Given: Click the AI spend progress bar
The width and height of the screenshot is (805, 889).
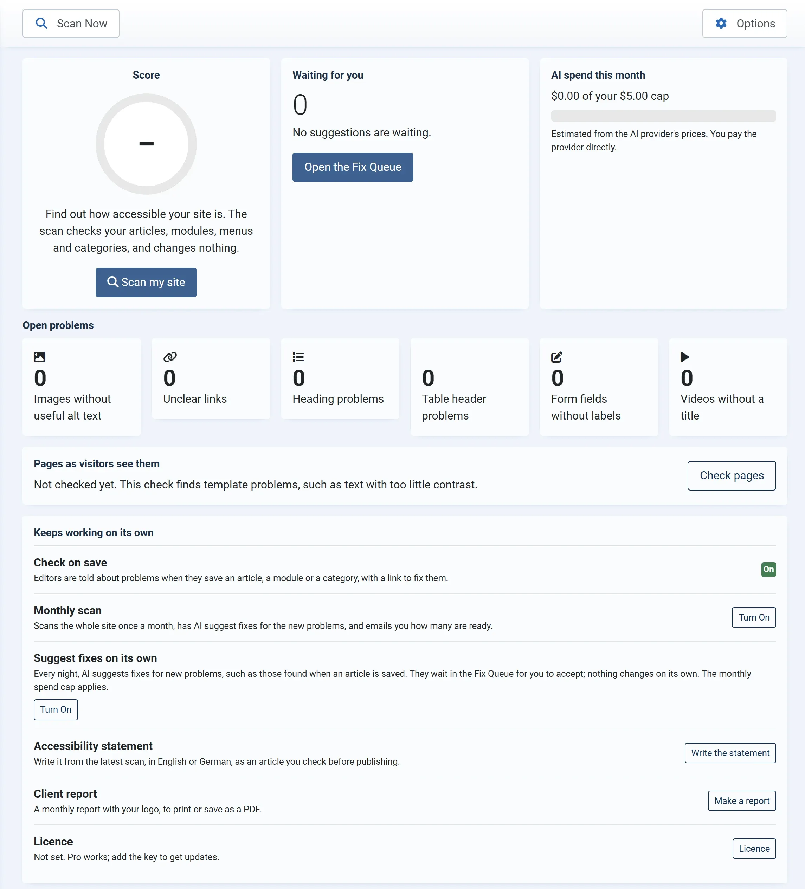Looking at the screenshot, I should (663, 116).
